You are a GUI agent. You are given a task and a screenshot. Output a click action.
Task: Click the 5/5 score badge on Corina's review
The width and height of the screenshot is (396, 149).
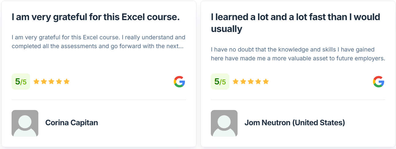pyautogui.click(x=21, y=82)
